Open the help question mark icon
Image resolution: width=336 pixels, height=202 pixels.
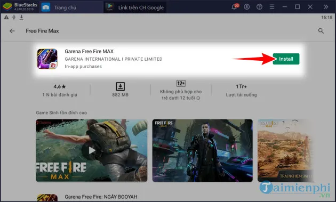pyautogui.click(x=259, y=7)
